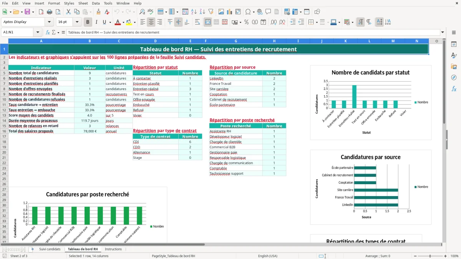Apply yellow background color swatch
The width and height of the screenshot is (461, 259).
pos(129,22)
